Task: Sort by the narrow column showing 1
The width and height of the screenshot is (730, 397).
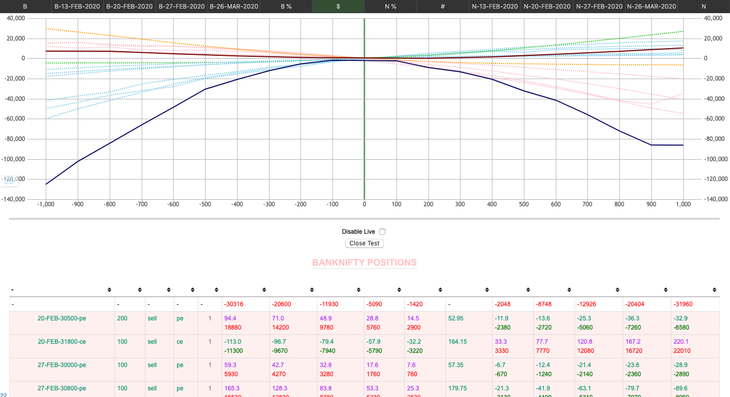Action: click(x=216, y=290)
